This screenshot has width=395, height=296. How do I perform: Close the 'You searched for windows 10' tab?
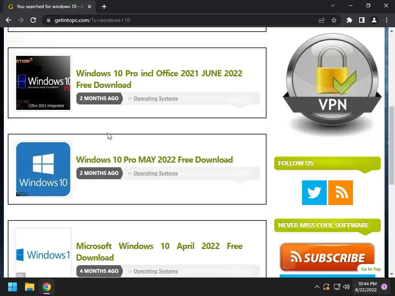89,7
